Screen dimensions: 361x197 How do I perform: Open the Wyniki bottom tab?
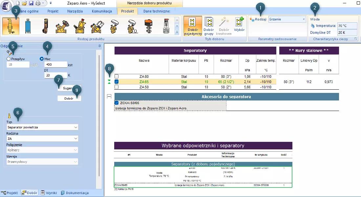coord(49,193)
